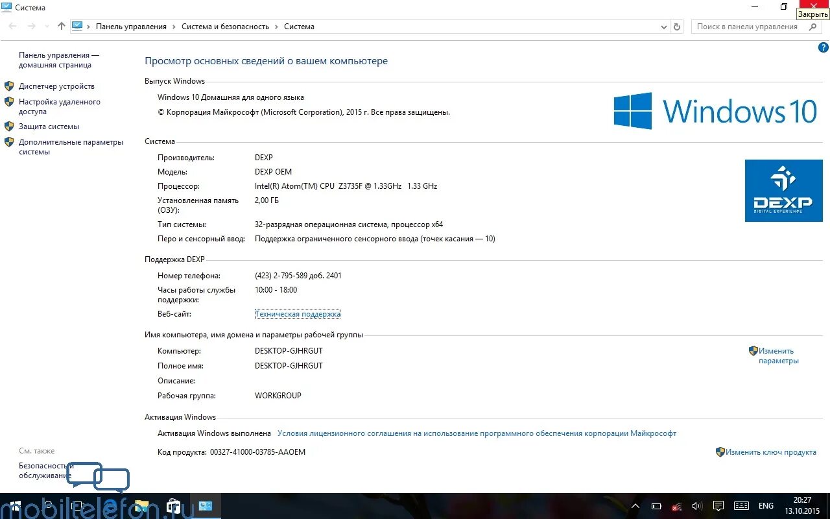This screenshot has width=830, height=519.
Task: Open Device Manager link in sidebar
Action: [x=56, y=86]
